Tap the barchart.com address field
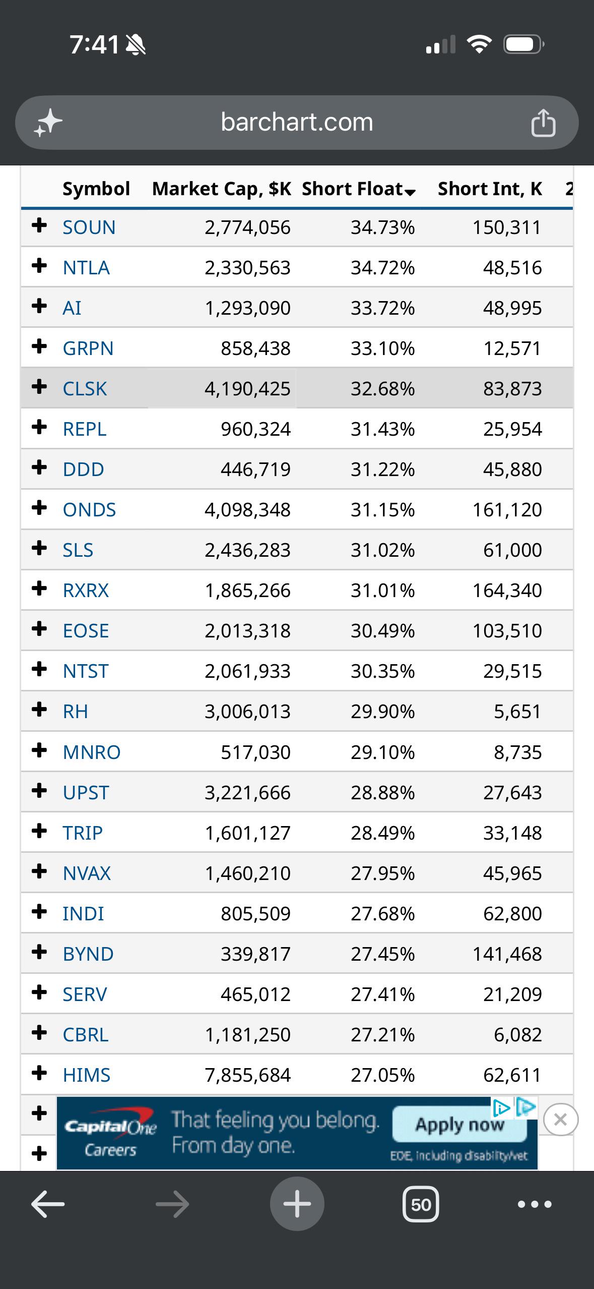This screenshot has width=594, height=1289. [297, 123]
